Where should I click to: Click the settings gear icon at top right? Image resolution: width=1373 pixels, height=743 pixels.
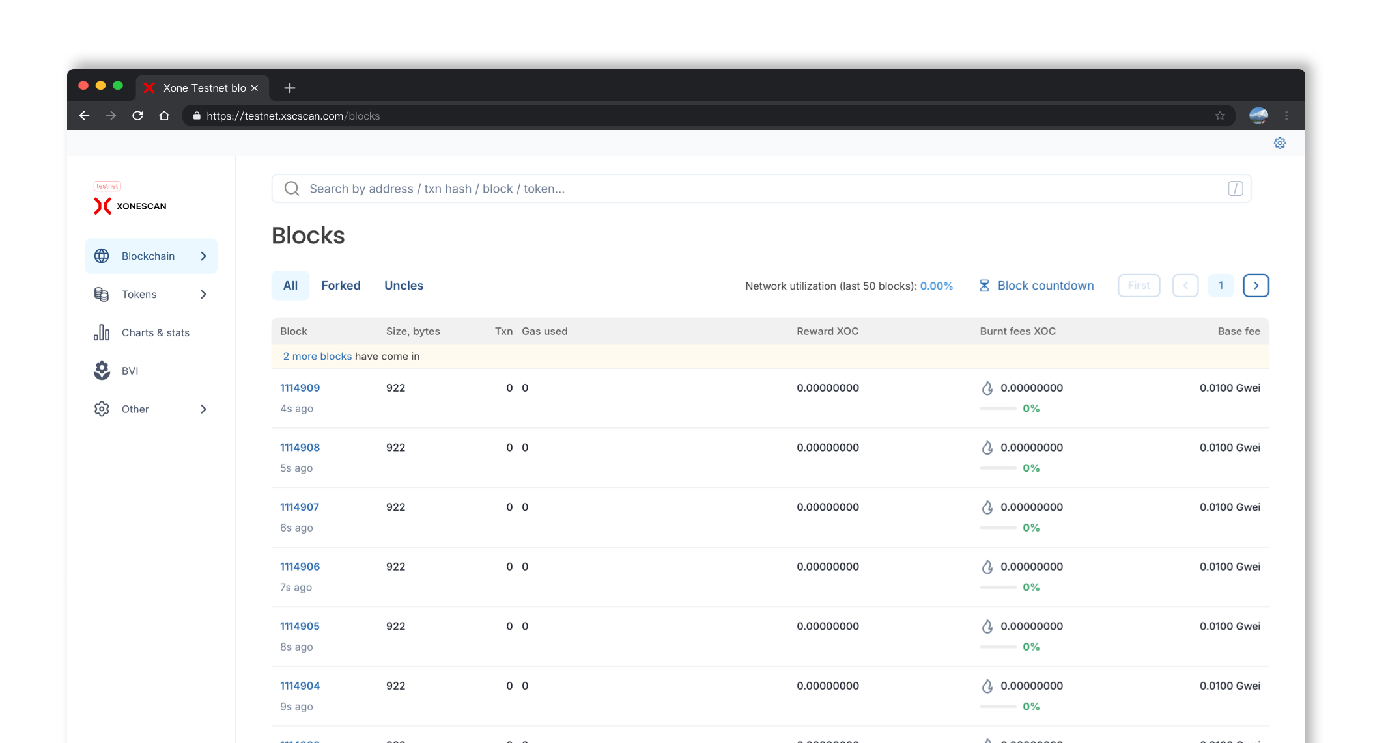1279,143
